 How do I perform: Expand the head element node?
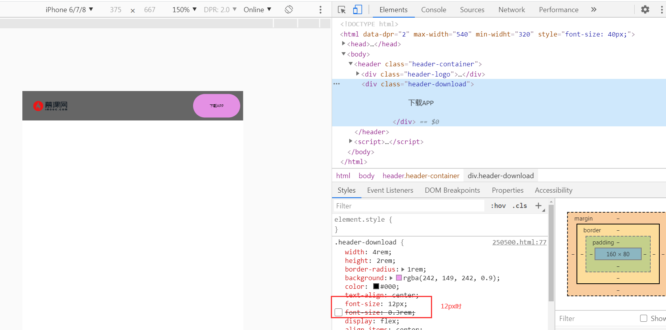pyautogui.click(x=344, y=44)
